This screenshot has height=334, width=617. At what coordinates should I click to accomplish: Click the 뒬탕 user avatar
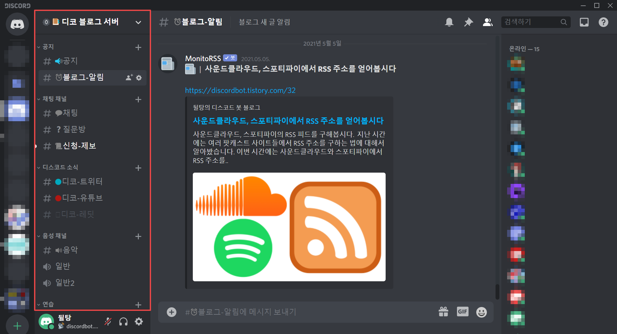click(46, 321)
